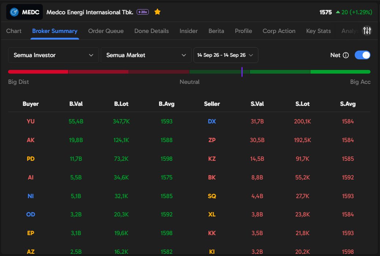The height and width of the screenshot is (256, 380).
Task: Select buyer broker AK
Action: [x=30, y=140]
